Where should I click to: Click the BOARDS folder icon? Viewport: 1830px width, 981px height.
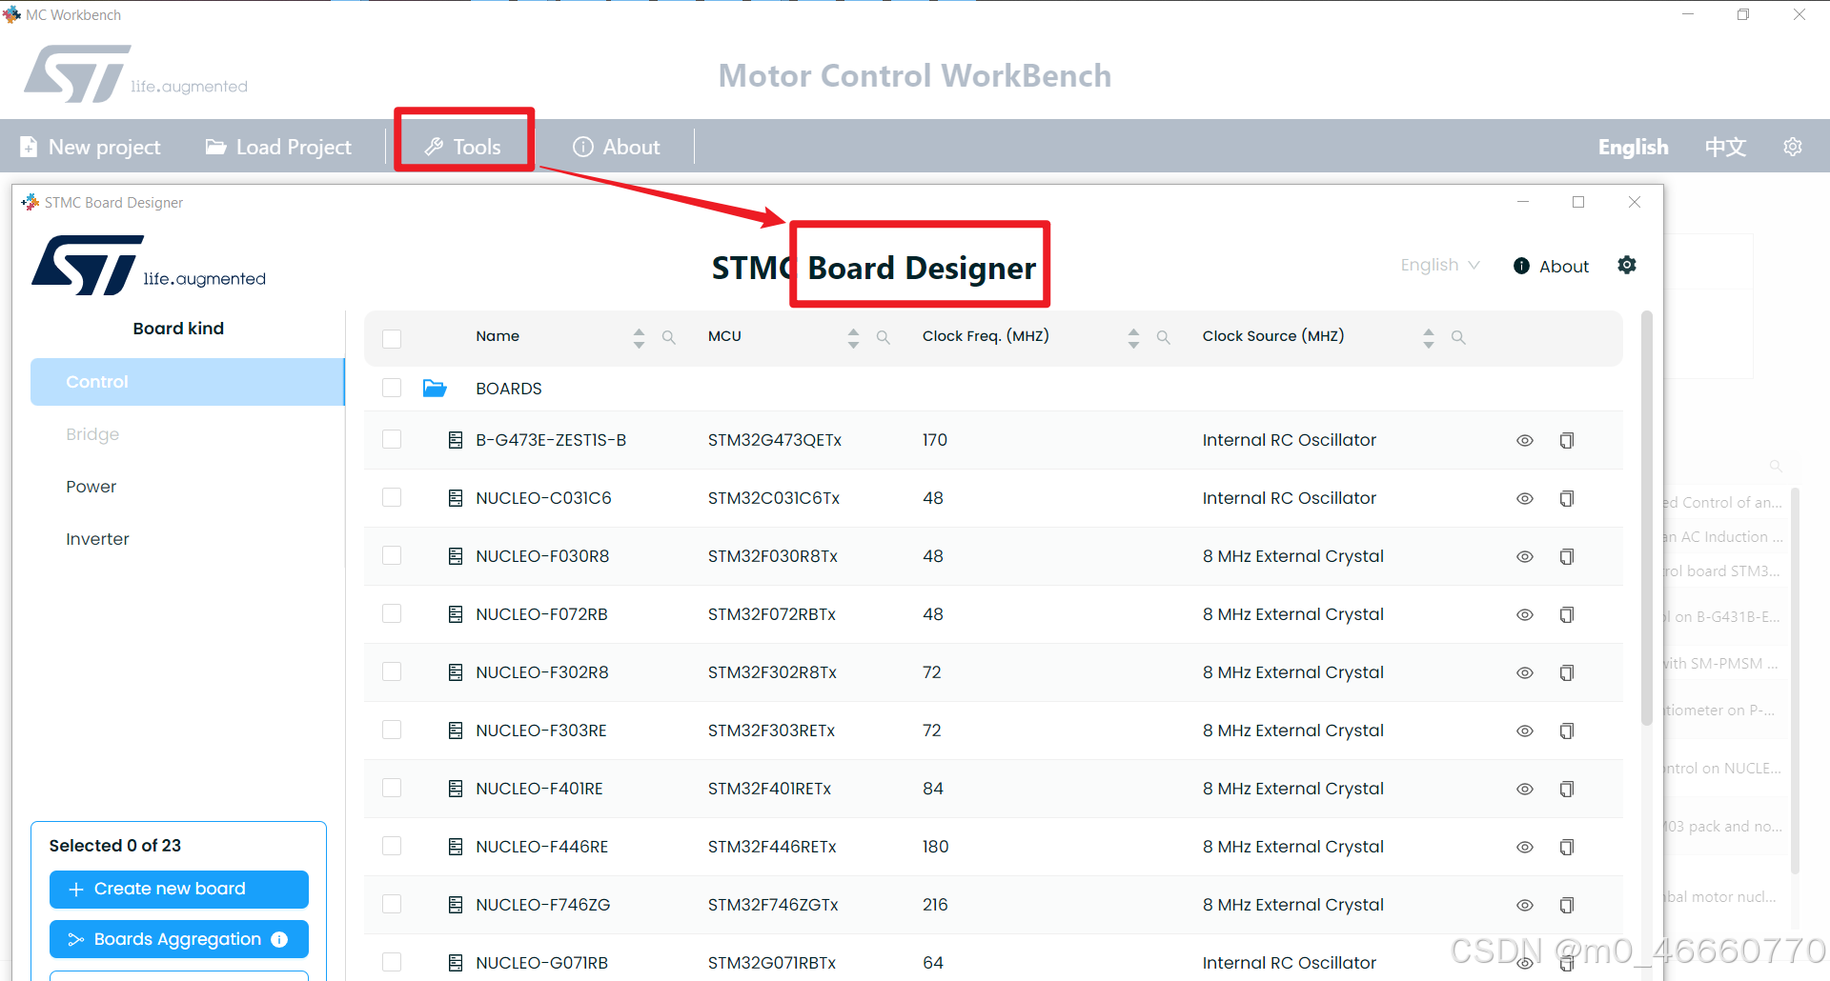tap(435, 388)
